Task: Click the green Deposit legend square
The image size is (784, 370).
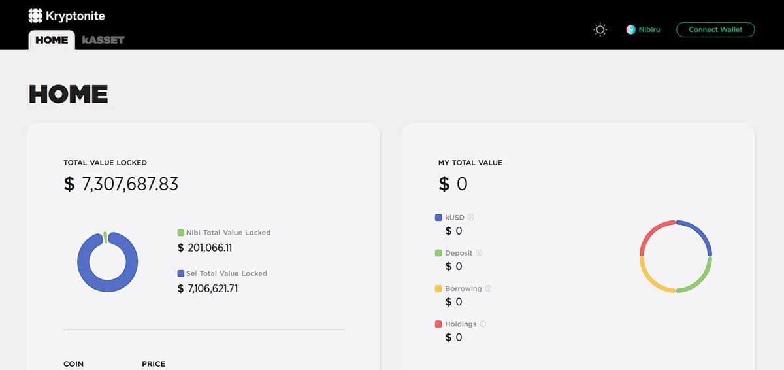Action: click(438, 253)
